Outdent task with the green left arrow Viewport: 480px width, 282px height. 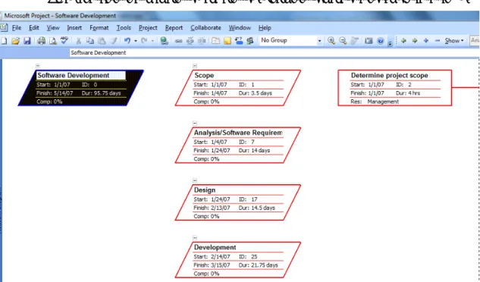pyautogui.click(x=403, y=40)
